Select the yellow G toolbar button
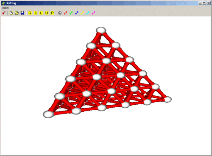 [x=30, y=13]
